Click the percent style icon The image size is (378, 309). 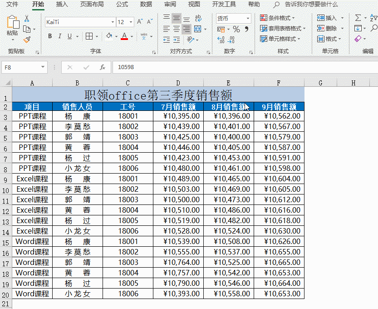pyautogui.click(x=236, y=29)
